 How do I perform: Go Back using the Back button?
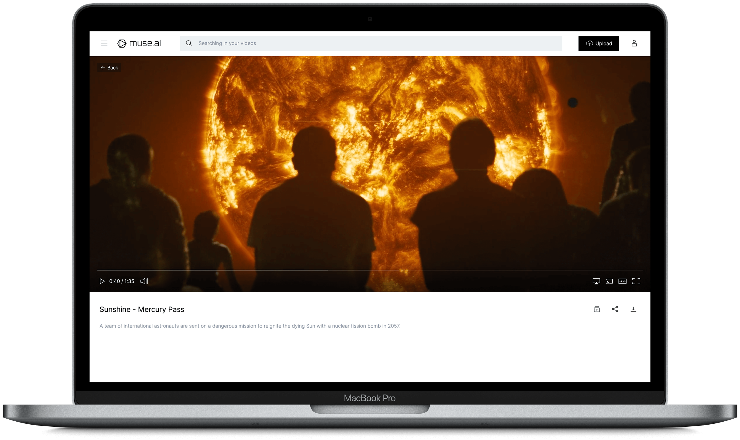[x=109, y=67]
